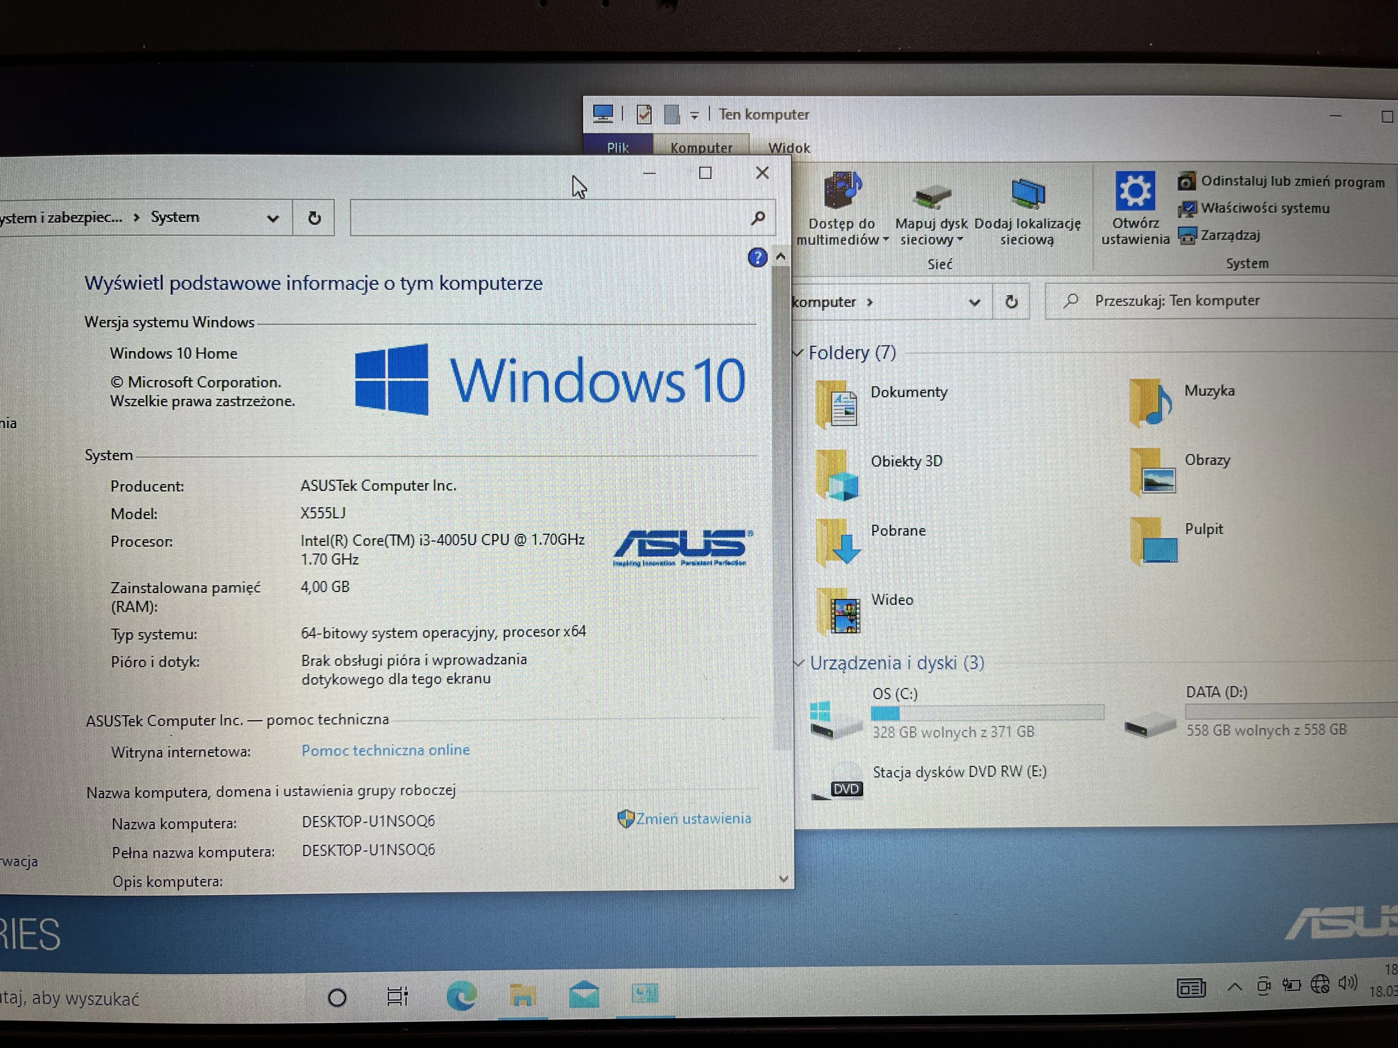
Task: Click Odinstaluj lub zmień program
Action: pyautogui.click(x=1282, y=181)
